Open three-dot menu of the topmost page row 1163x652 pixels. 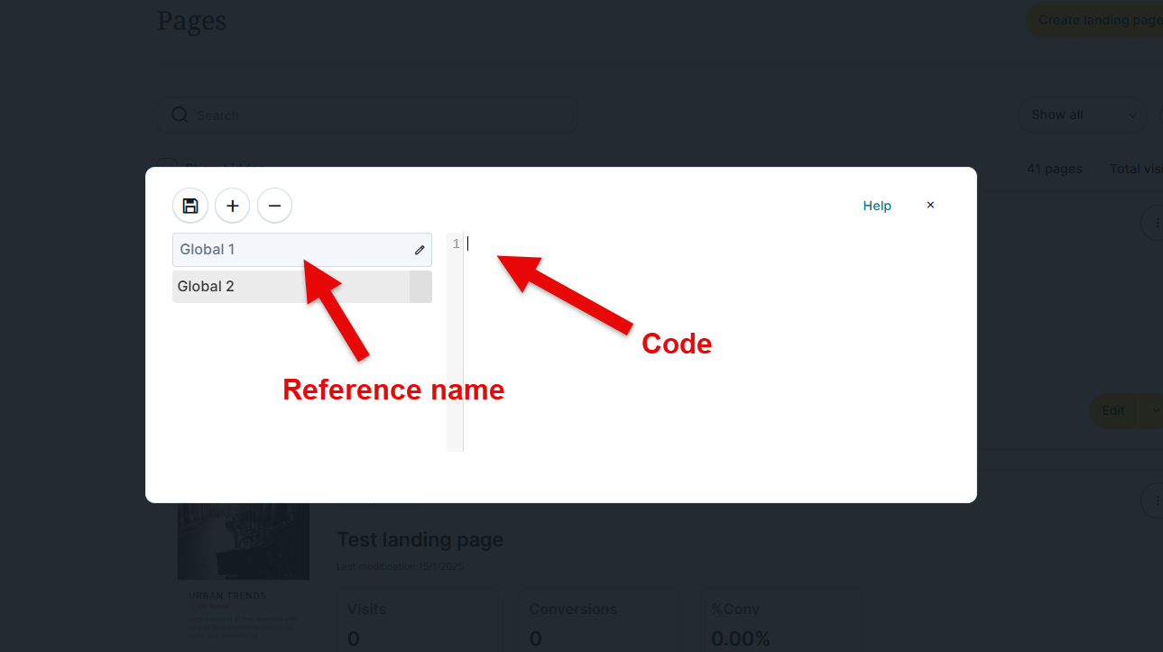click(1155, 223)
